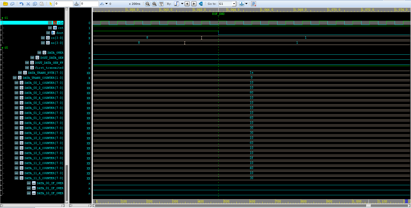Select the DATA_OVER signal
Image resolution: width=411 pixels, height=208 pixels.
55,53
